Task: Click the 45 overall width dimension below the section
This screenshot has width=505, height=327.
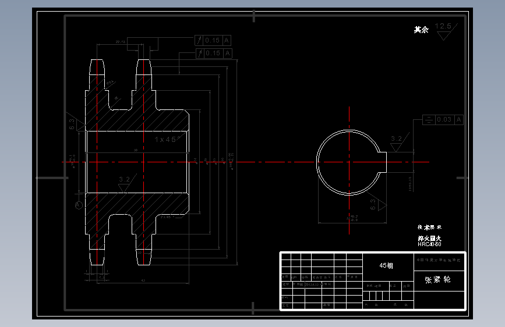Action: click(x=143, y=280)
